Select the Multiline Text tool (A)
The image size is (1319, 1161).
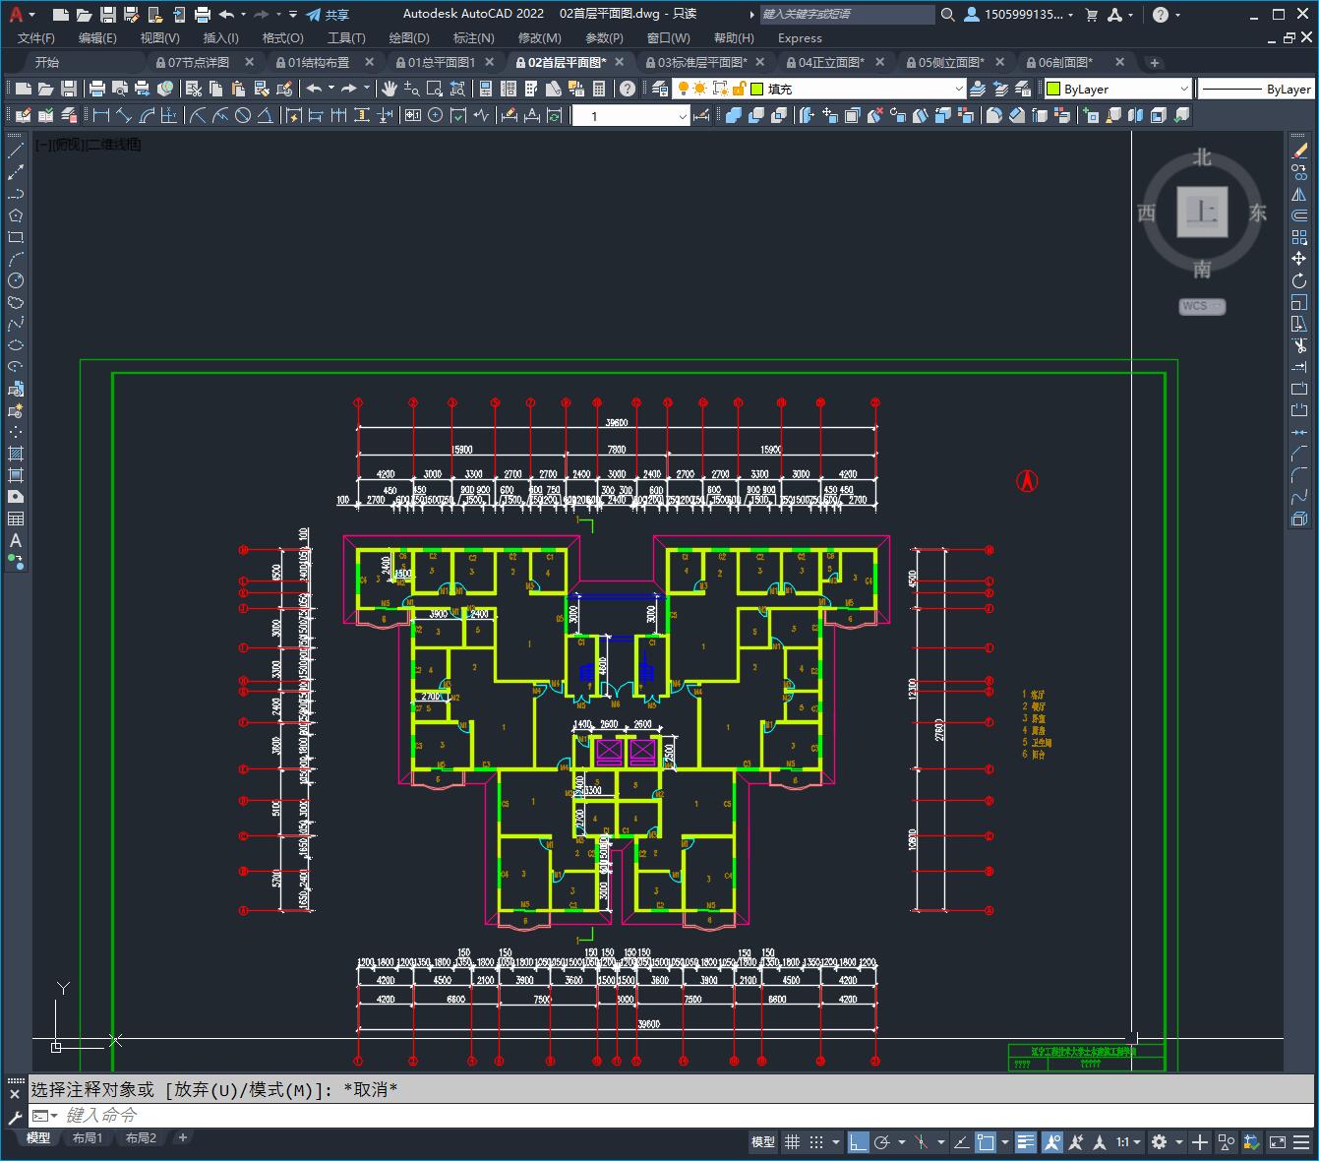point(16,540)
